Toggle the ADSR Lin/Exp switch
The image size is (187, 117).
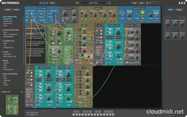point(89,57)
